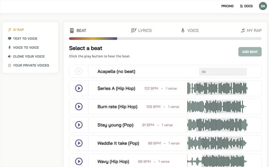
Task: Click the 98 BPM label
Action: coord(144,162)
